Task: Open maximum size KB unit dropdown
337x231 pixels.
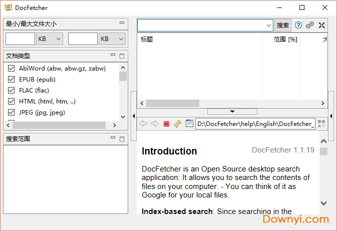Action: (112, 39)
